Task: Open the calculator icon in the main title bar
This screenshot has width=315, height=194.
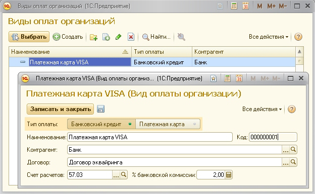Action: pos(234,6)
